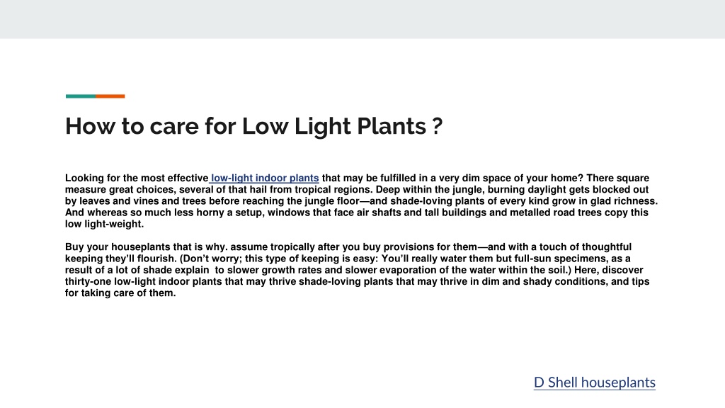
Task: Click the phrase '(Don't worry;' in the text
Action: click(210, 259)
